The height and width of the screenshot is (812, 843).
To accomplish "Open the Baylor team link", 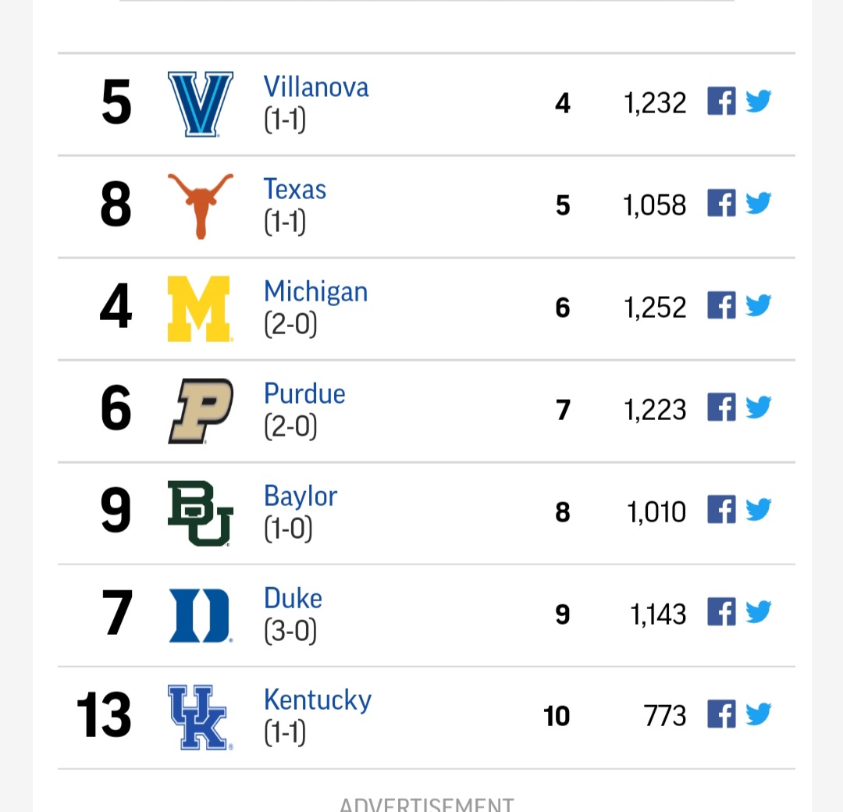I will (301, 497).
